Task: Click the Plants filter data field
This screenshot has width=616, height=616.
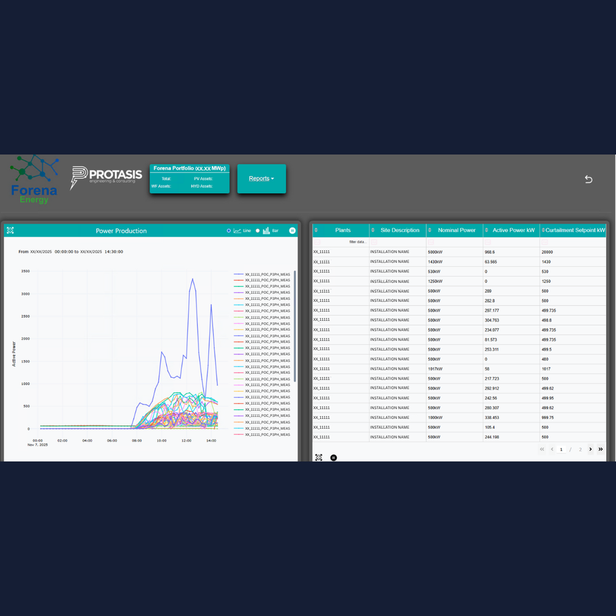Action: click(345, 242)
